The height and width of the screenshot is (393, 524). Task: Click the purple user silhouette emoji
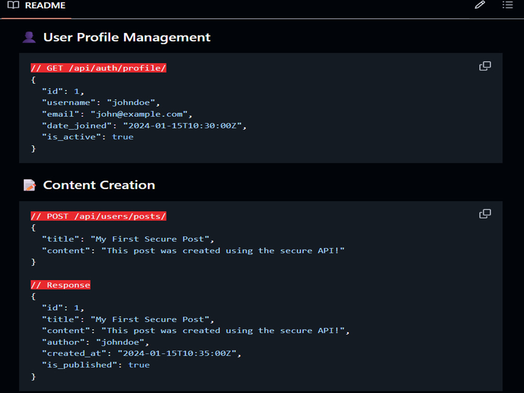point(29,37)
